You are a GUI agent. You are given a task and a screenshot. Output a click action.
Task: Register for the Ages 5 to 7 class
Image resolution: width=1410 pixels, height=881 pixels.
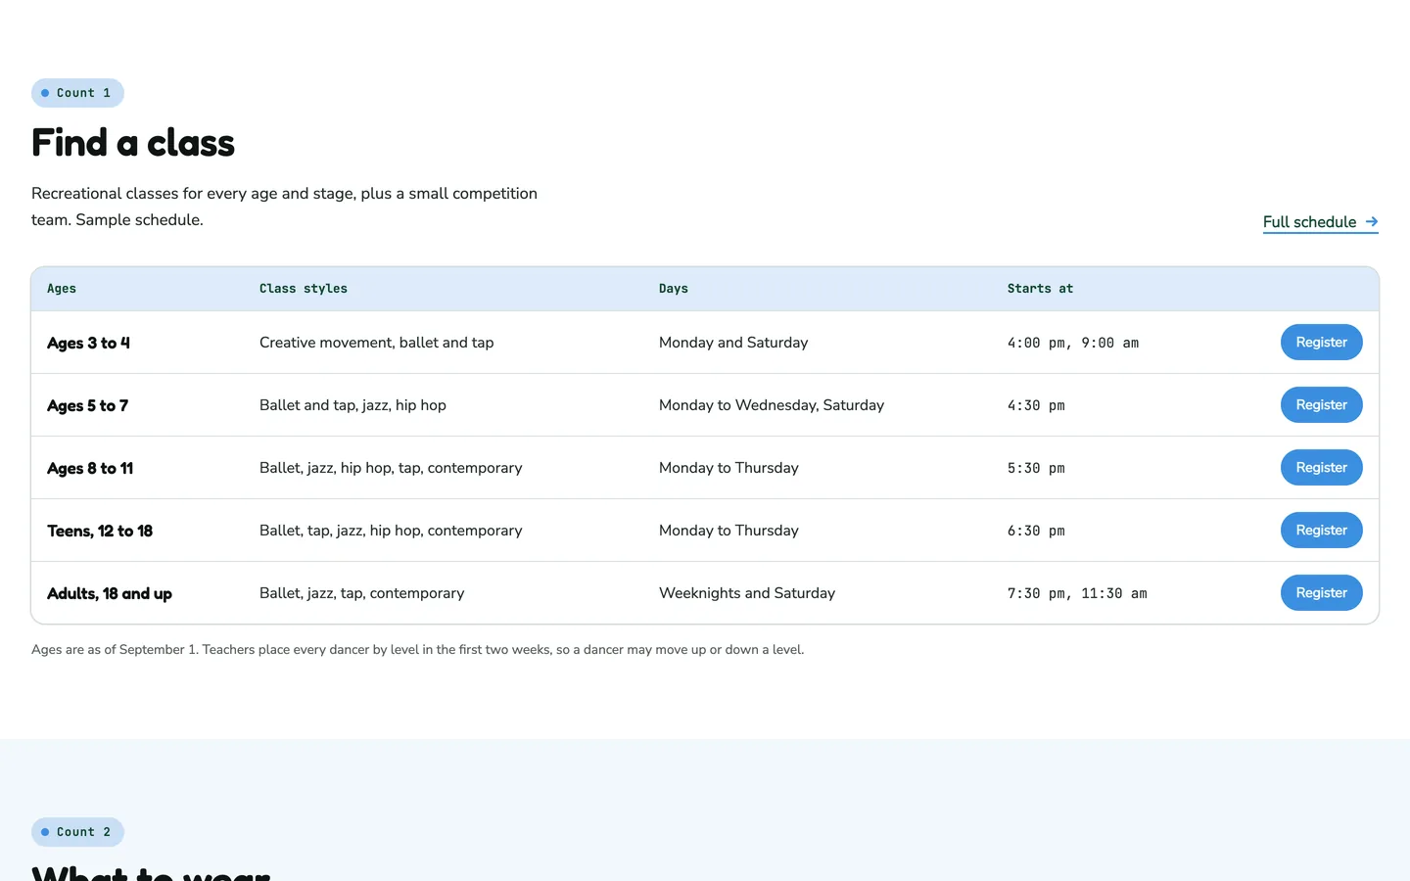[x=1321, y=405]
